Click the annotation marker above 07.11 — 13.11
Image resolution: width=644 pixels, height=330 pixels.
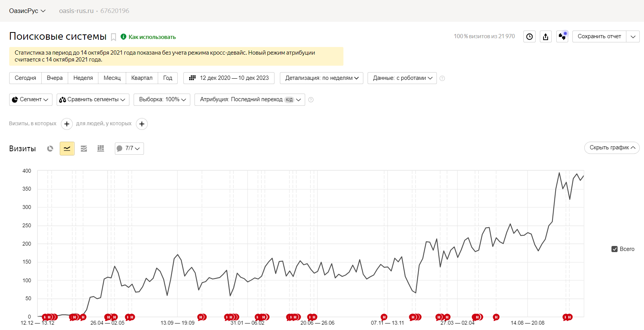click(384, 317)
